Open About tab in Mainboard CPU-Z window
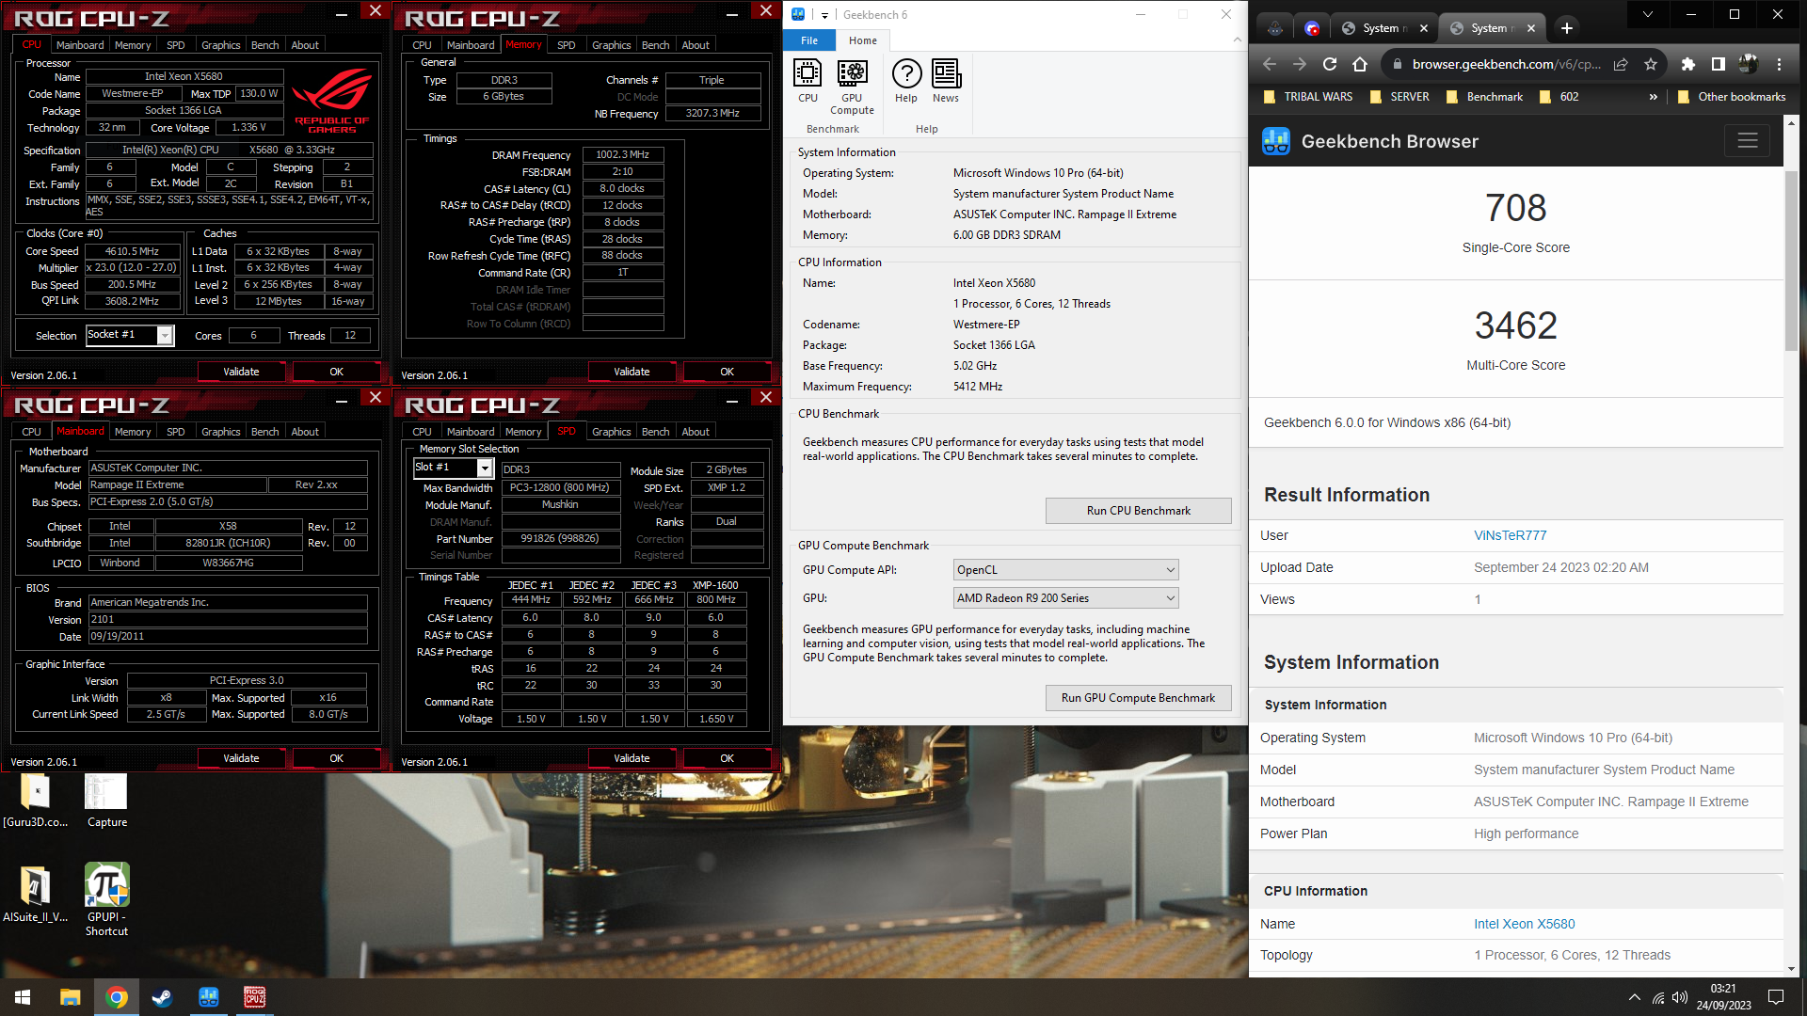The width and height of the screenshot is (1807, 1016). tap(305, 432)
